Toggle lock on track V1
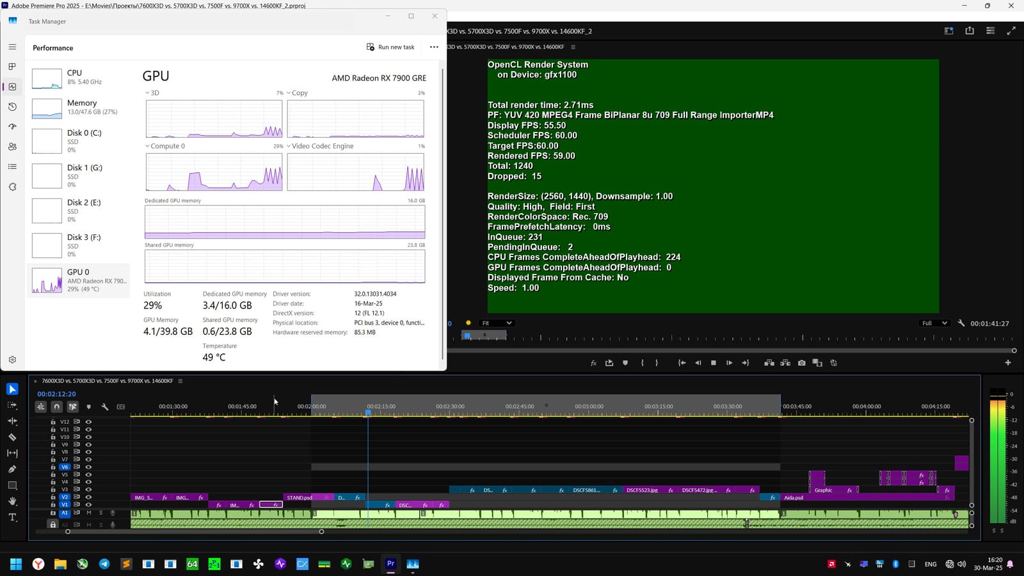1024x576 pixels. [53, 505]
